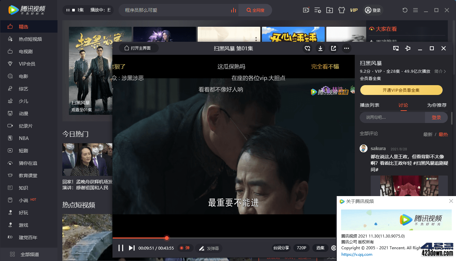Click the 说两句吧 comment field
Screen dimensions: 456x261
click(x=392, y=117)
